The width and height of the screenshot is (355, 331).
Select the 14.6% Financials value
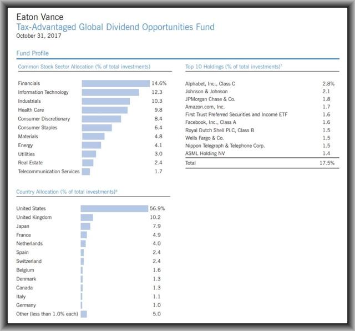(159, 83)
